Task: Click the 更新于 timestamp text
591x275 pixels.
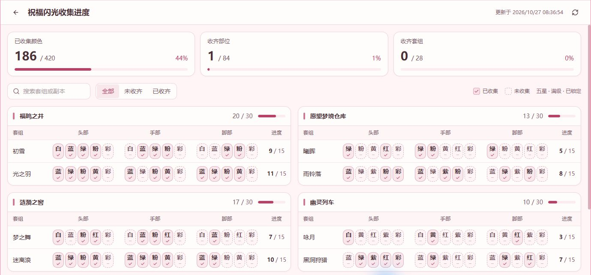Action: 529,12
